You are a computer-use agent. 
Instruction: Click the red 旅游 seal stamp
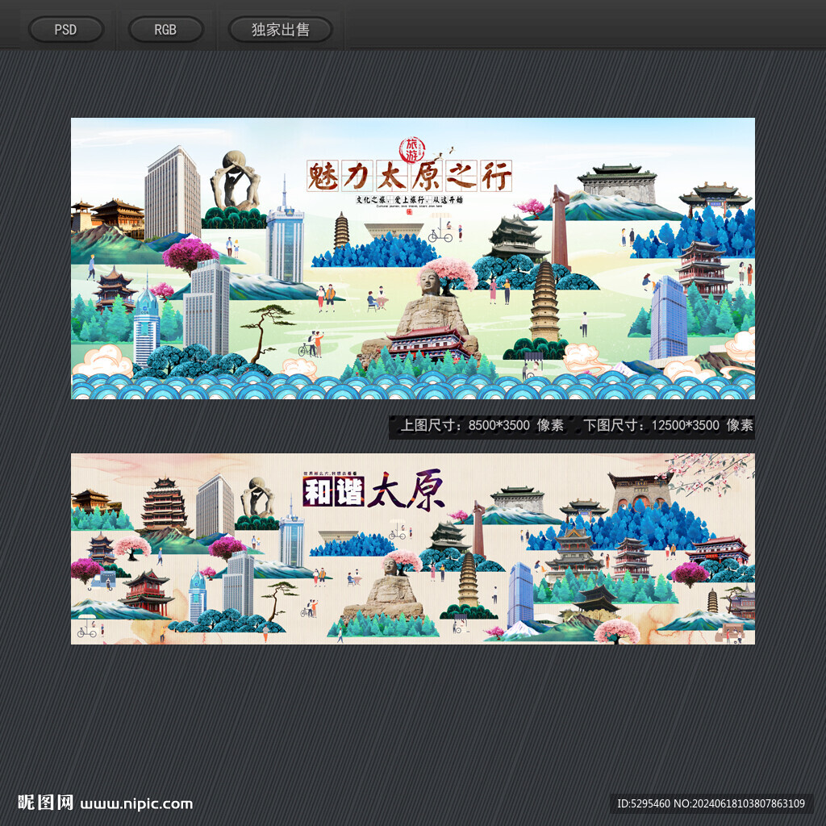point(412,150)
